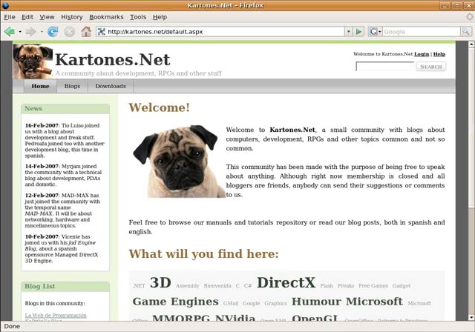Click the site favicon in the address bar
The height and width of the screenshot is (332, 475).
point(102,31)
